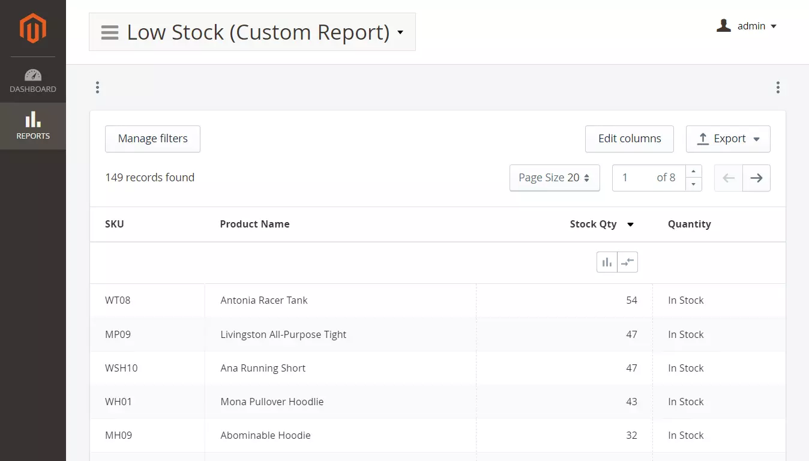809x461 pixels.
Task: Open the Reports sidebar section
Action: tap(33, 125)
